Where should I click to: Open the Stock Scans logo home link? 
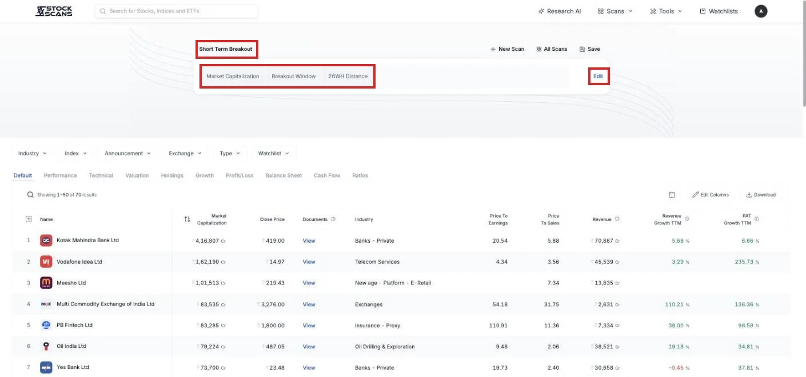54,11
